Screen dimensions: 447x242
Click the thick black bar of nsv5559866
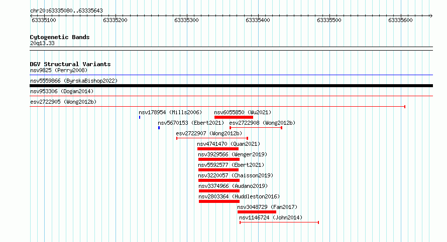click(x=231, y=86)
